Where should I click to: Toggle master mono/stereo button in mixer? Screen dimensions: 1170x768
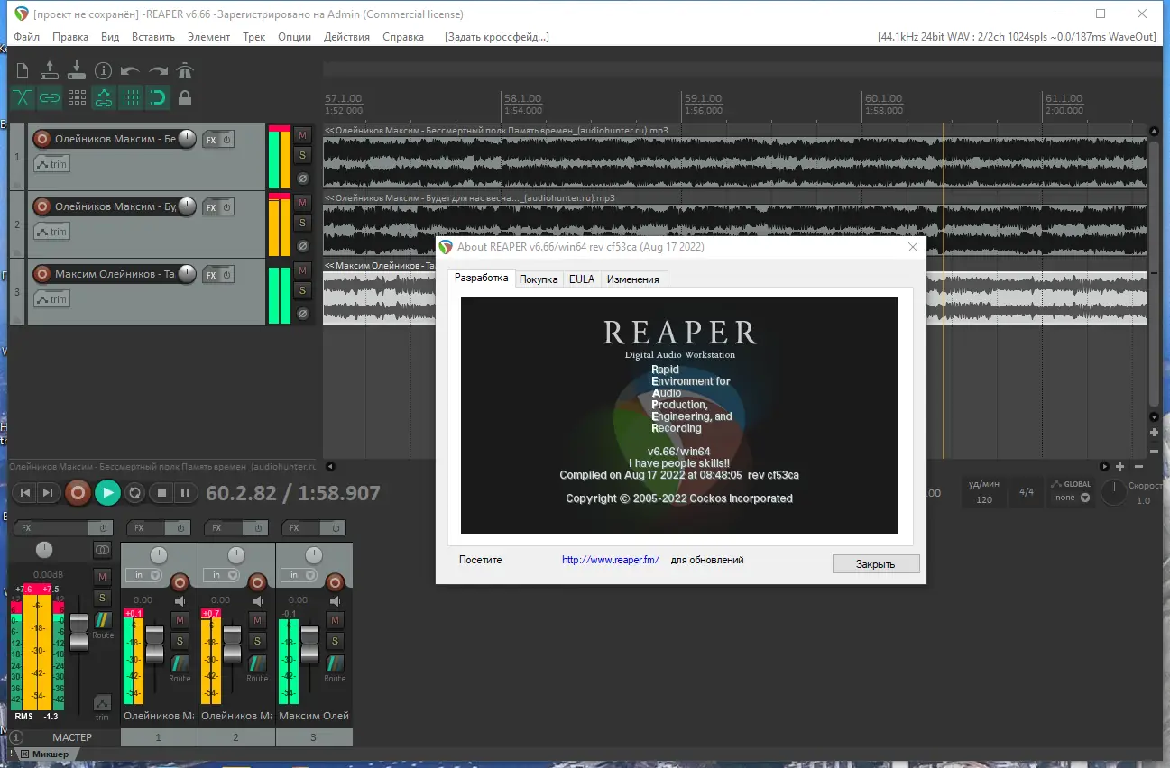(x=102, y=550)
